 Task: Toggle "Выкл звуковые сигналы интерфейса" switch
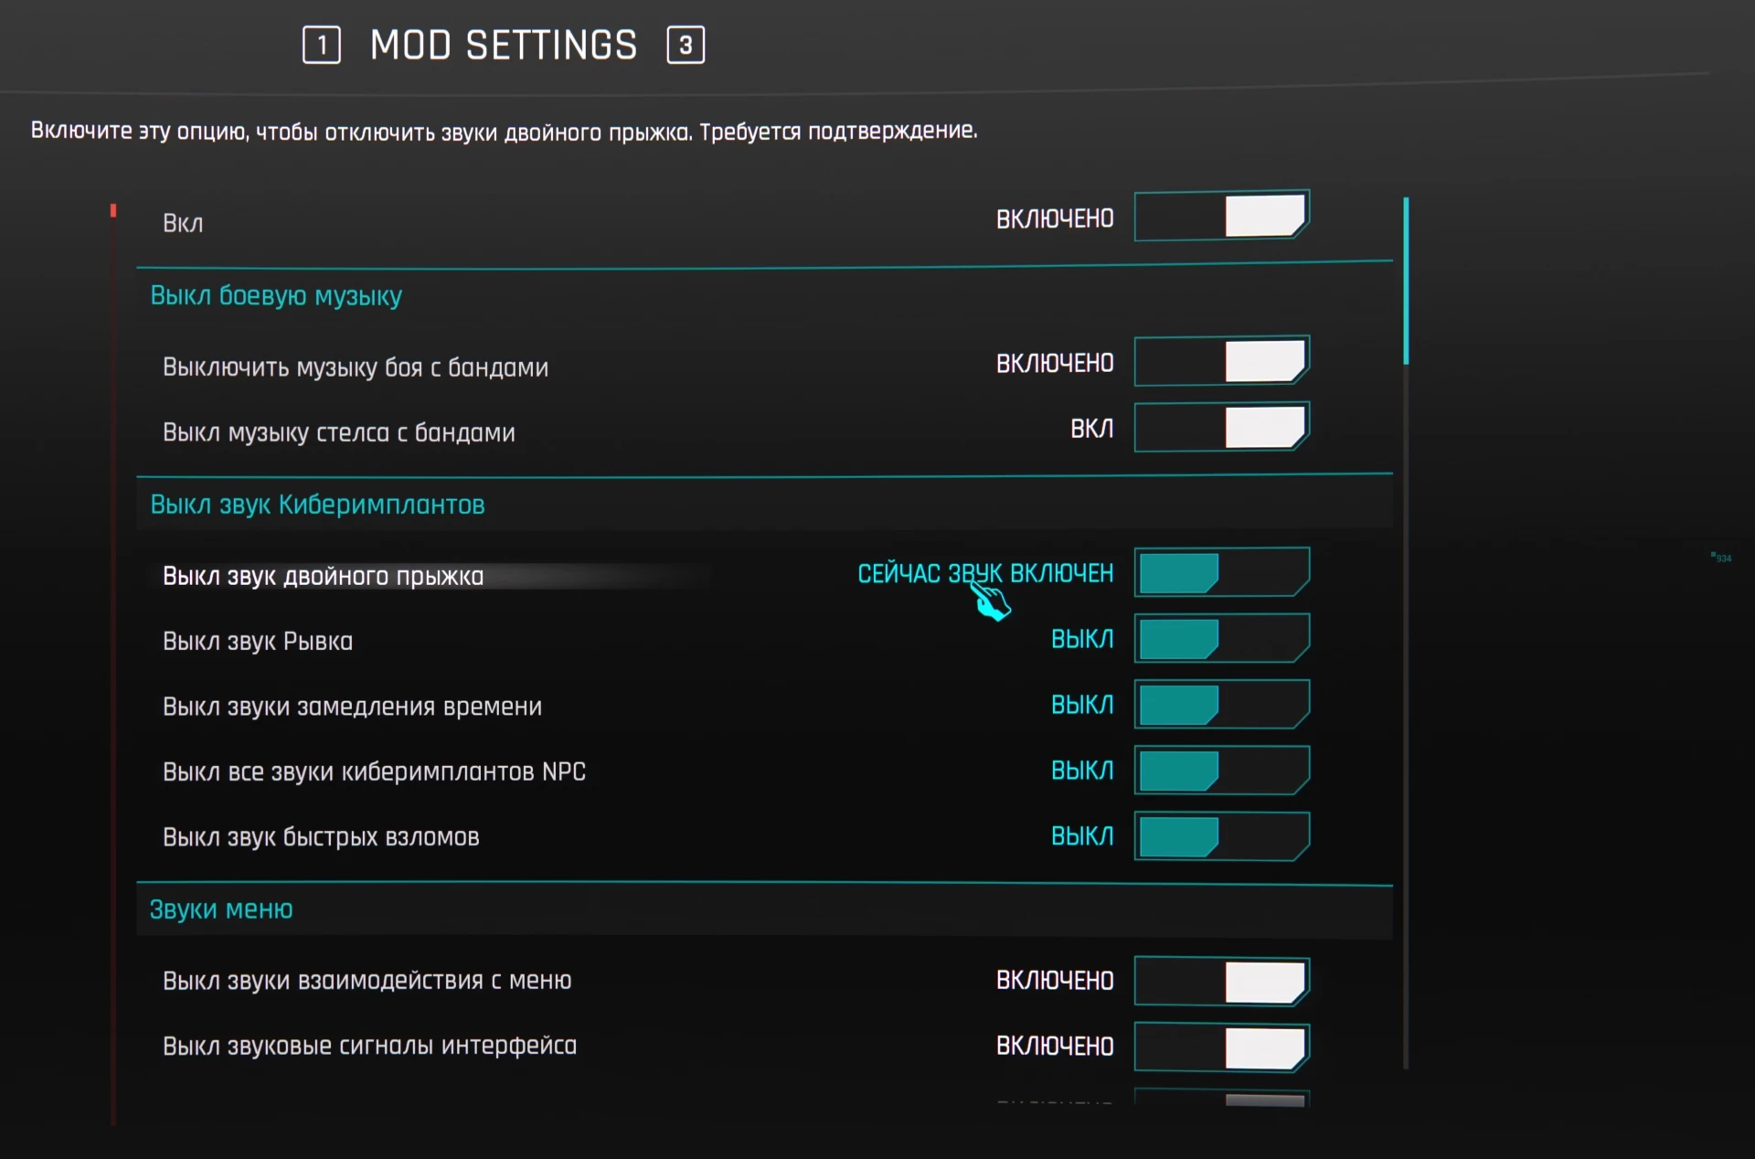coord(1222,1047)
